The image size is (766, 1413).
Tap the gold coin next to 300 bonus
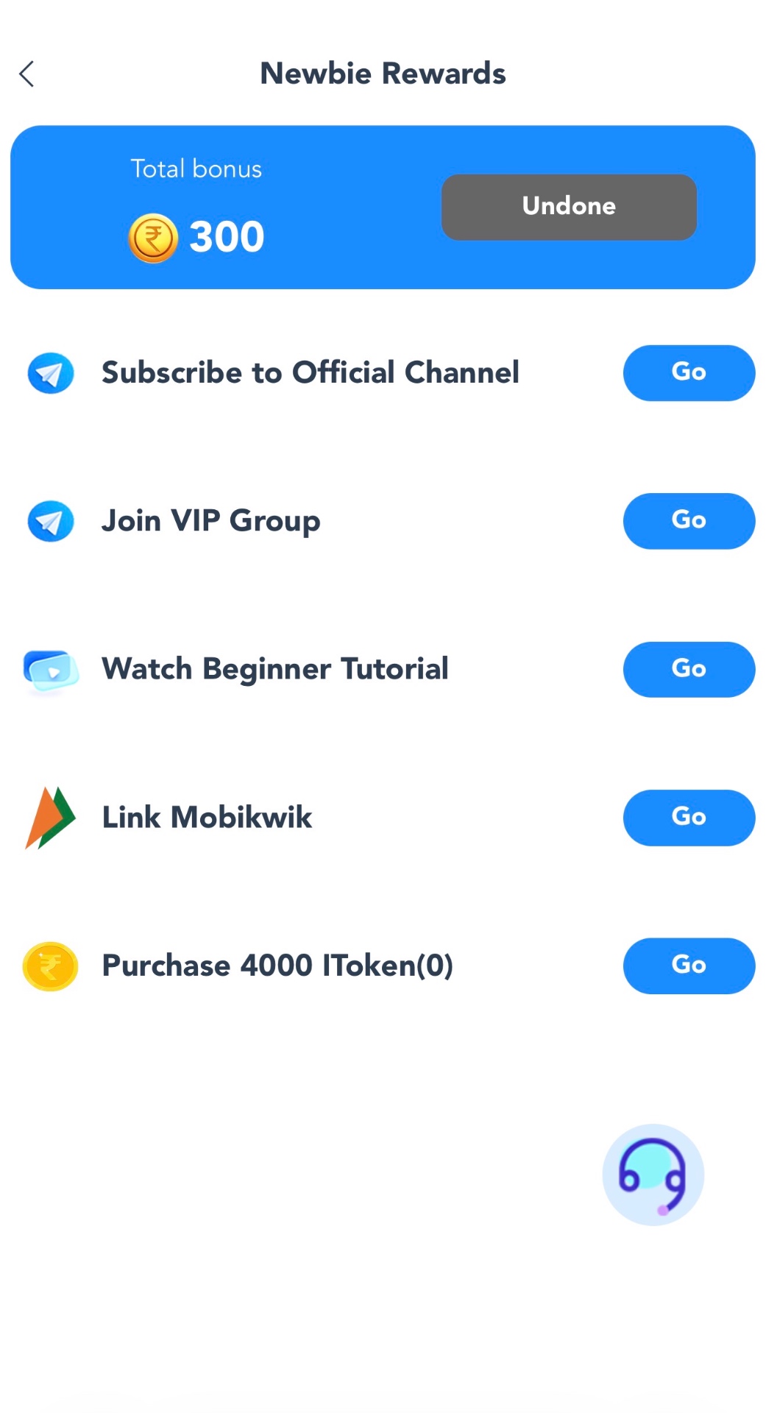tap(153, 238)
